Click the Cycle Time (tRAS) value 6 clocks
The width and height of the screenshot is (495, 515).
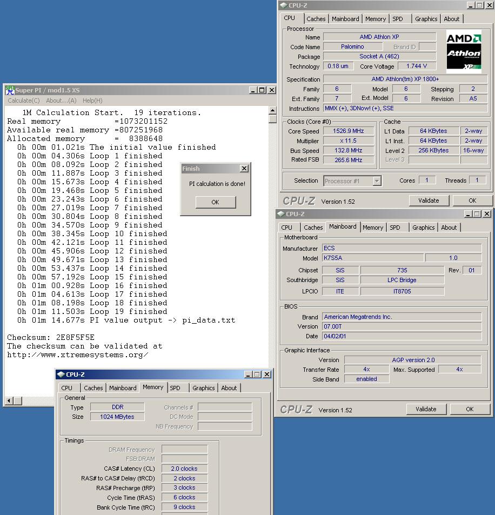coord(184,497)
